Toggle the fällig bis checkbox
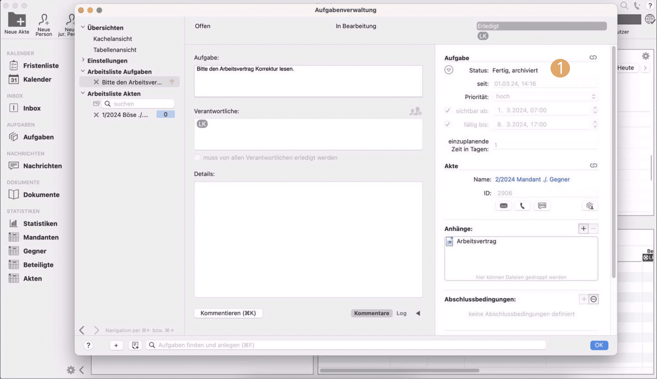The image size is (657, 379). [448, 124]
